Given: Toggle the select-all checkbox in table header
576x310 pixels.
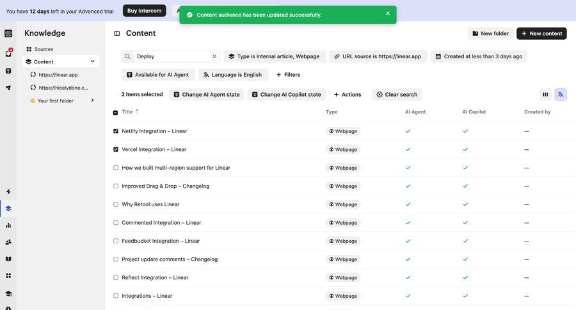Looking at the screenshot, I should pyautogui.click(x=115, y=113).
